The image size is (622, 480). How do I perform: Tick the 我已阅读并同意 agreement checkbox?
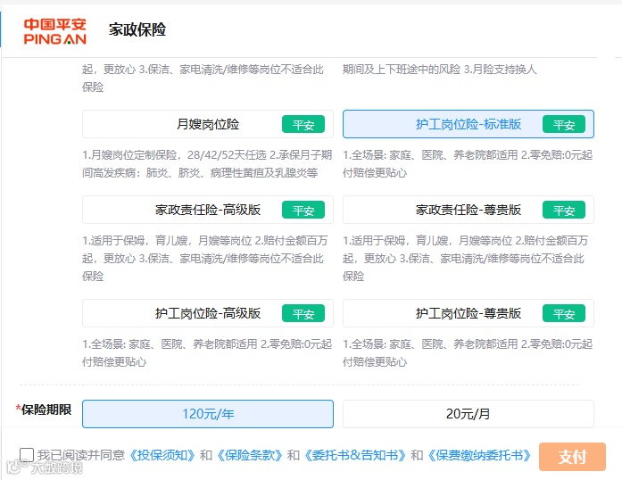coord(27,455)
